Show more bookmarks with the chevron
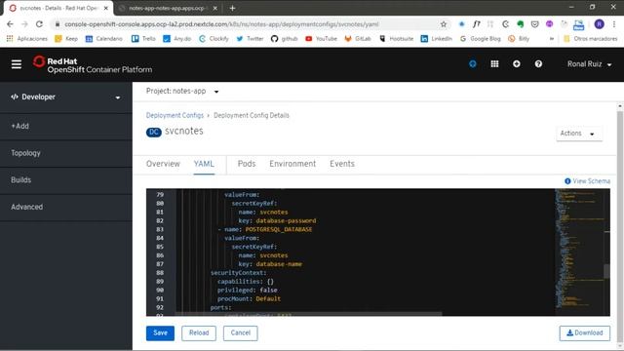 [x=552, y=39]
